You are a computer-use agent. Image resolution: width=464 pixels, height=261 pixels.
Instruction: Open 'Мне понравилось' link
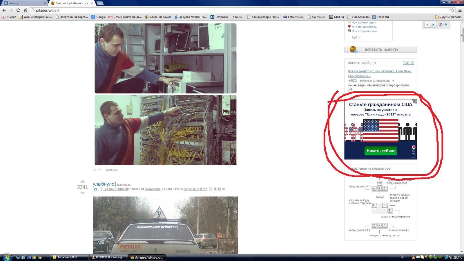pyautogui.click(x=364, y=27)
